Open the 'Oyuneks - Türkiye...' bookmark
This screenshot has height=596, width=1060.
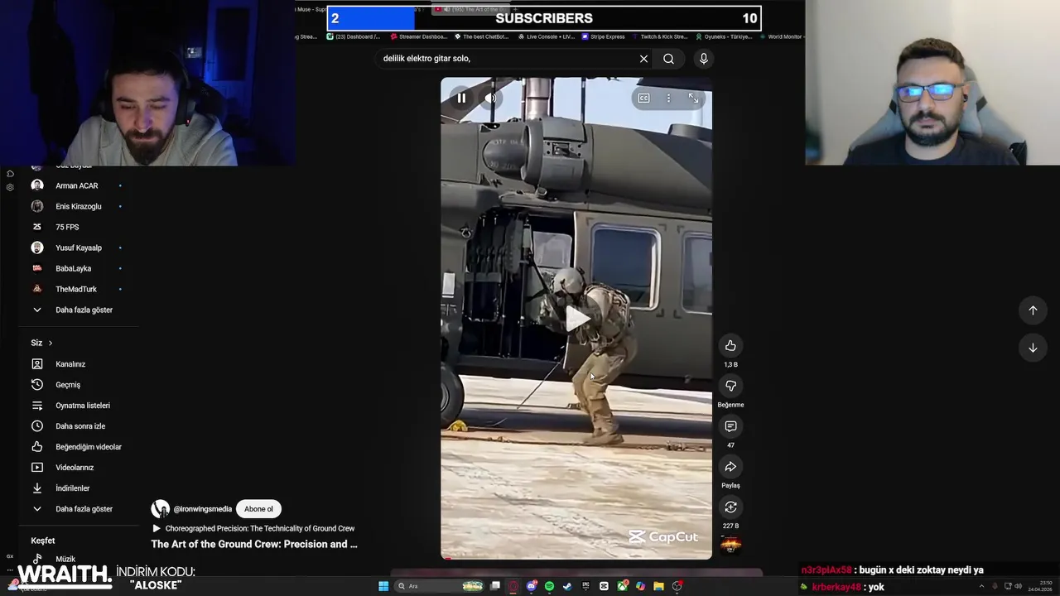pyautogui.click(x=724, y=36)
